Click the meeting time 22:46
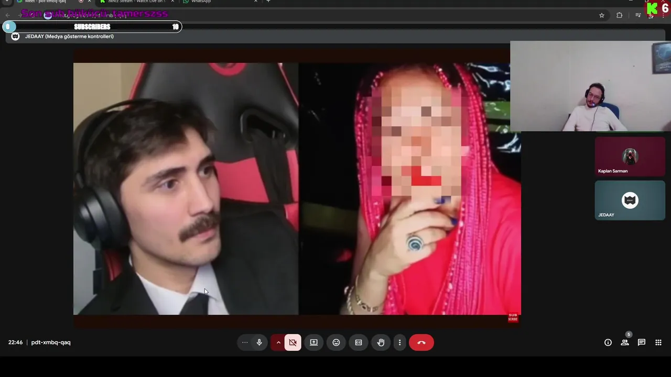This screenshot has height=377, width=671. [15, 342]
